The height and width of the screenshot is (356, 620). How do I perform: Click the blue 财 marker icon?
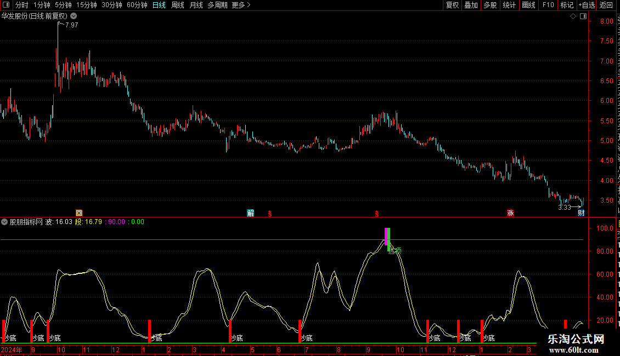coord(581,213)
